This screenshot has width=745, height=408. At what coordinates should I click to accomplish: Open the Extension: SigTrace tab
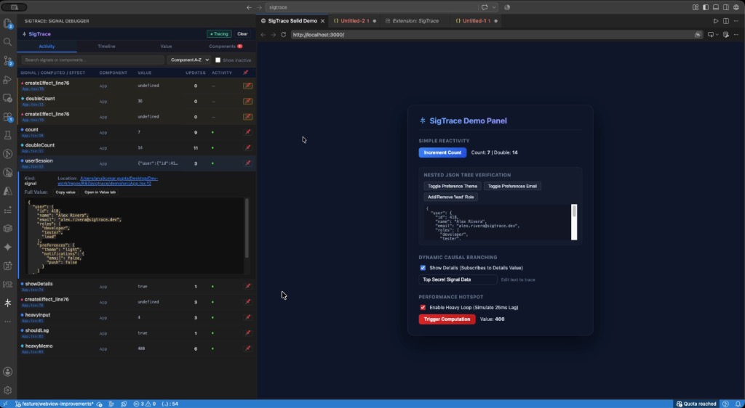click(415, 21)
